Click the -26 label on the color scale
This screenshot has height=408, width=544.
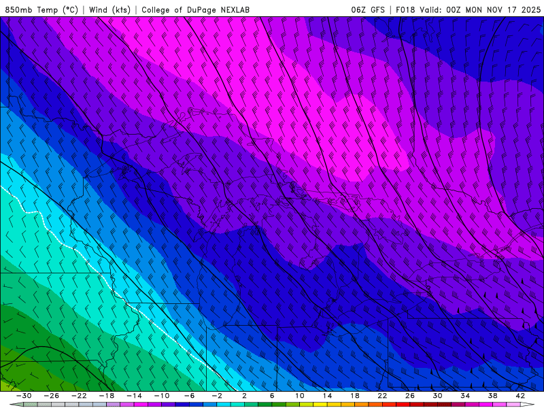click(x=52, y=396)
